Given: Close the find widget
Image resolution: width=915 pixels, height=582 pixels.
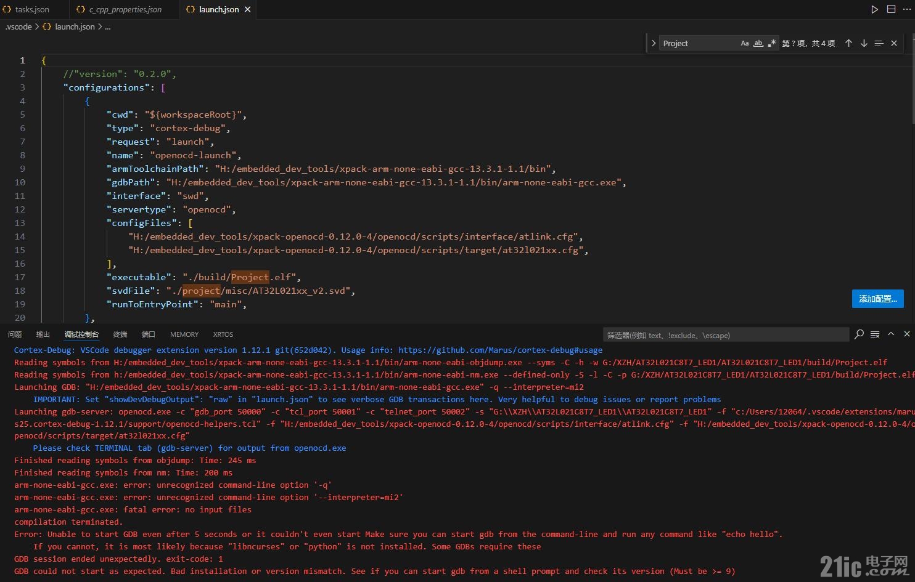Looking at the screenshot, I should pyautogui.click(x=894, y=43).
